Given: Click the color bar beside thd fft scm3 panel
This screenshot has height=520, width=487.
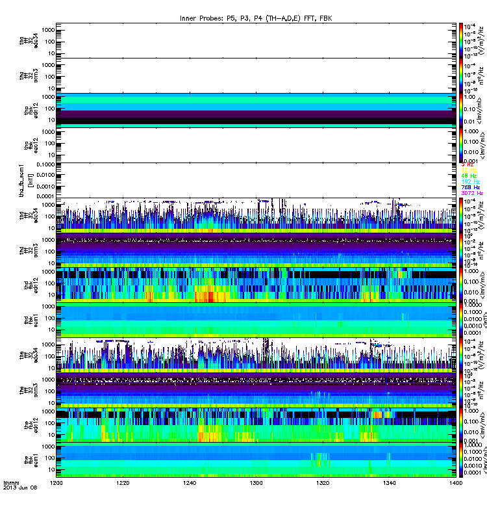Looking at the screenshot, I should (x=461, y=250).
